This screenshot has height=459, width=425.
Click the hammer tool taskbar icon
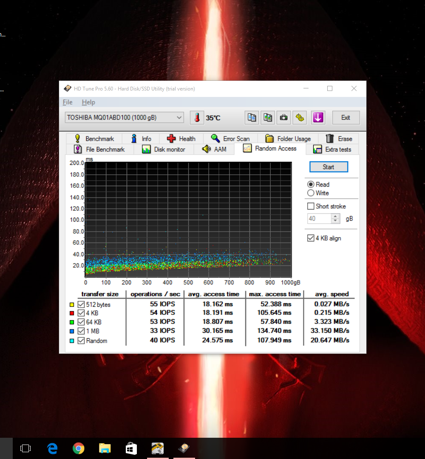158,448
